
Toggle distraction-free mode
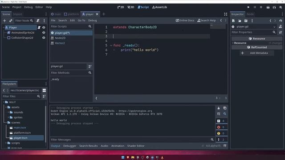point(226,14)
